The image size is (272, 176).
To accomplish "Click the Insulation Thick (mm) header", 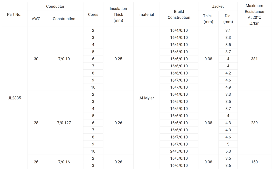I will [118, 15].
